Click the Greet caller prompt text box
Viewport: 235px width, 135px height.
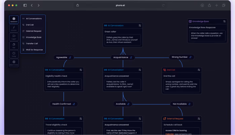click(x=123, y=40)
